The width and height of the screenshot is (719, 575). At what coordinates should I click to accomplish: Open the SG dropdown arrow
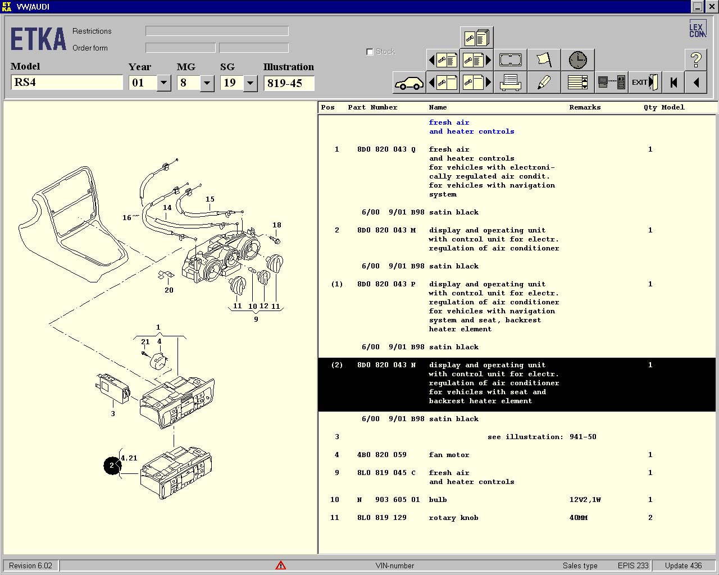pos(250,83)
